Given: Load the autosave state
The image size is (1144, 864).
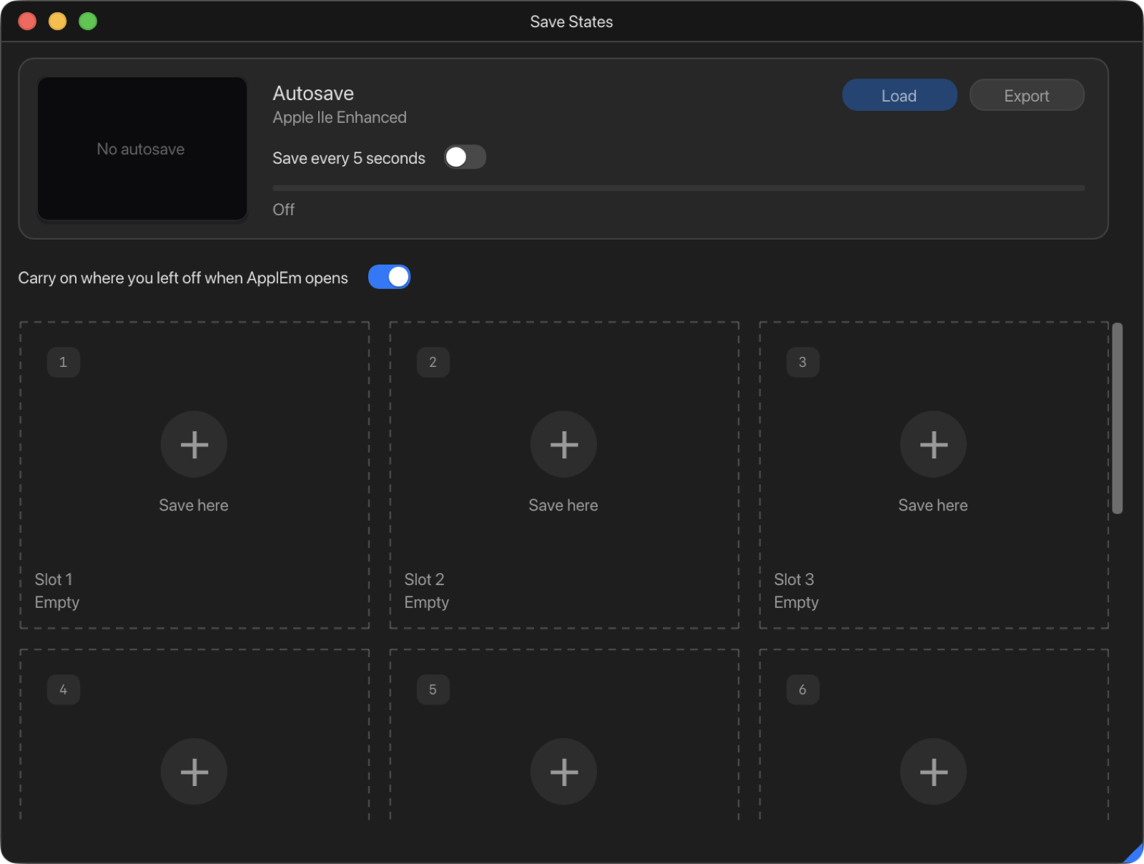Looking at the screenshot, I should 899,95.
